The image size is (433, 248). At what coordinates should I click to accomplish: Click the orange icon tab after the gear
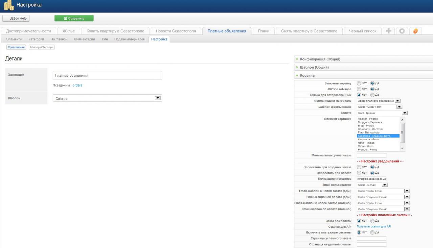click(415, 31)
